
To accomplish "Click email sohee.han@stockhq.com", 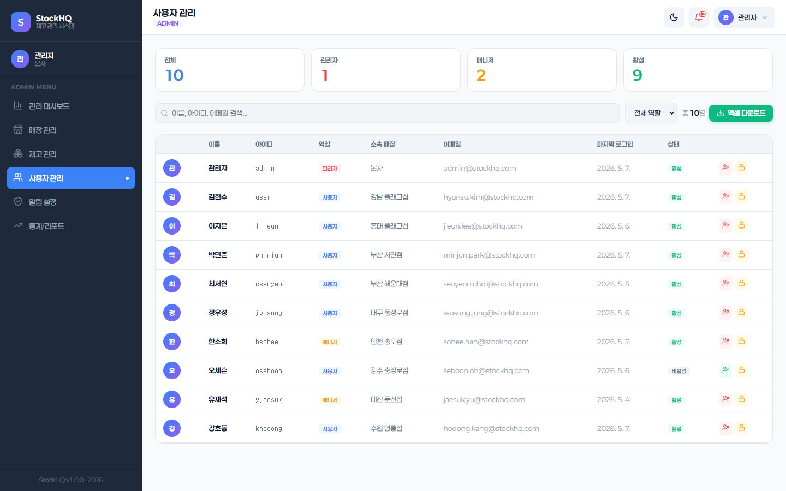I will pyautogui.click(x=486, y=342).
